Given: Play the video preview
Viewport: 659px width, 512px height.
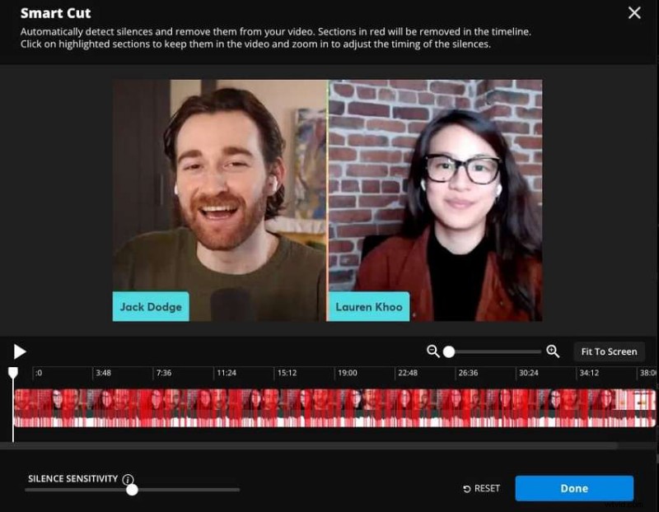Looking at the screenshot, I should [20, 351].
